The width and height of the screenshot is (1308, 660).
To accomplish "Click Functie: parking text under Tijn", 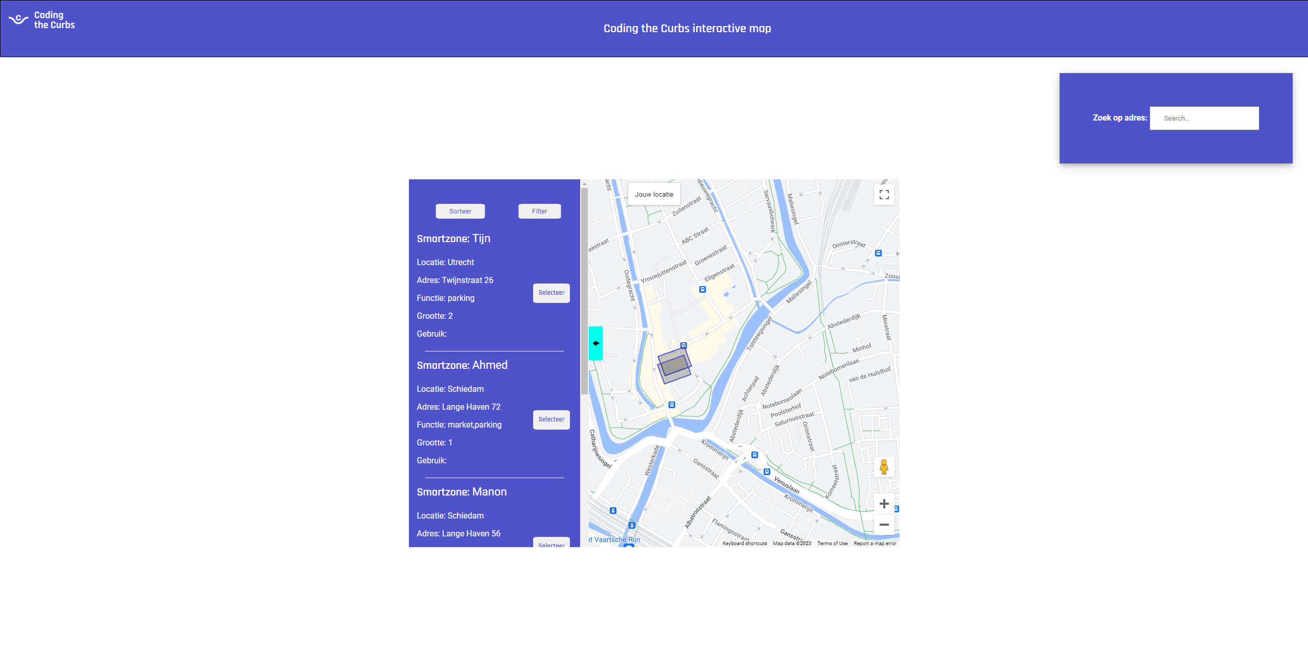I will pyautogui.click(x=445, y=298).
